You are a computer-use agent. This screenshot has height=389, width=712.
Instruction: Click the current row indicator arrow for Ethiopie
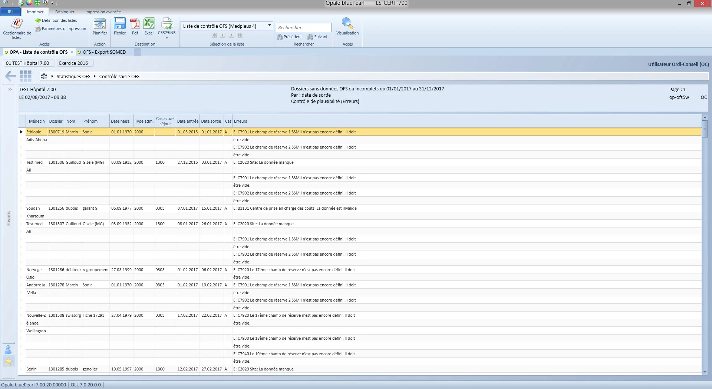point(22,132)
